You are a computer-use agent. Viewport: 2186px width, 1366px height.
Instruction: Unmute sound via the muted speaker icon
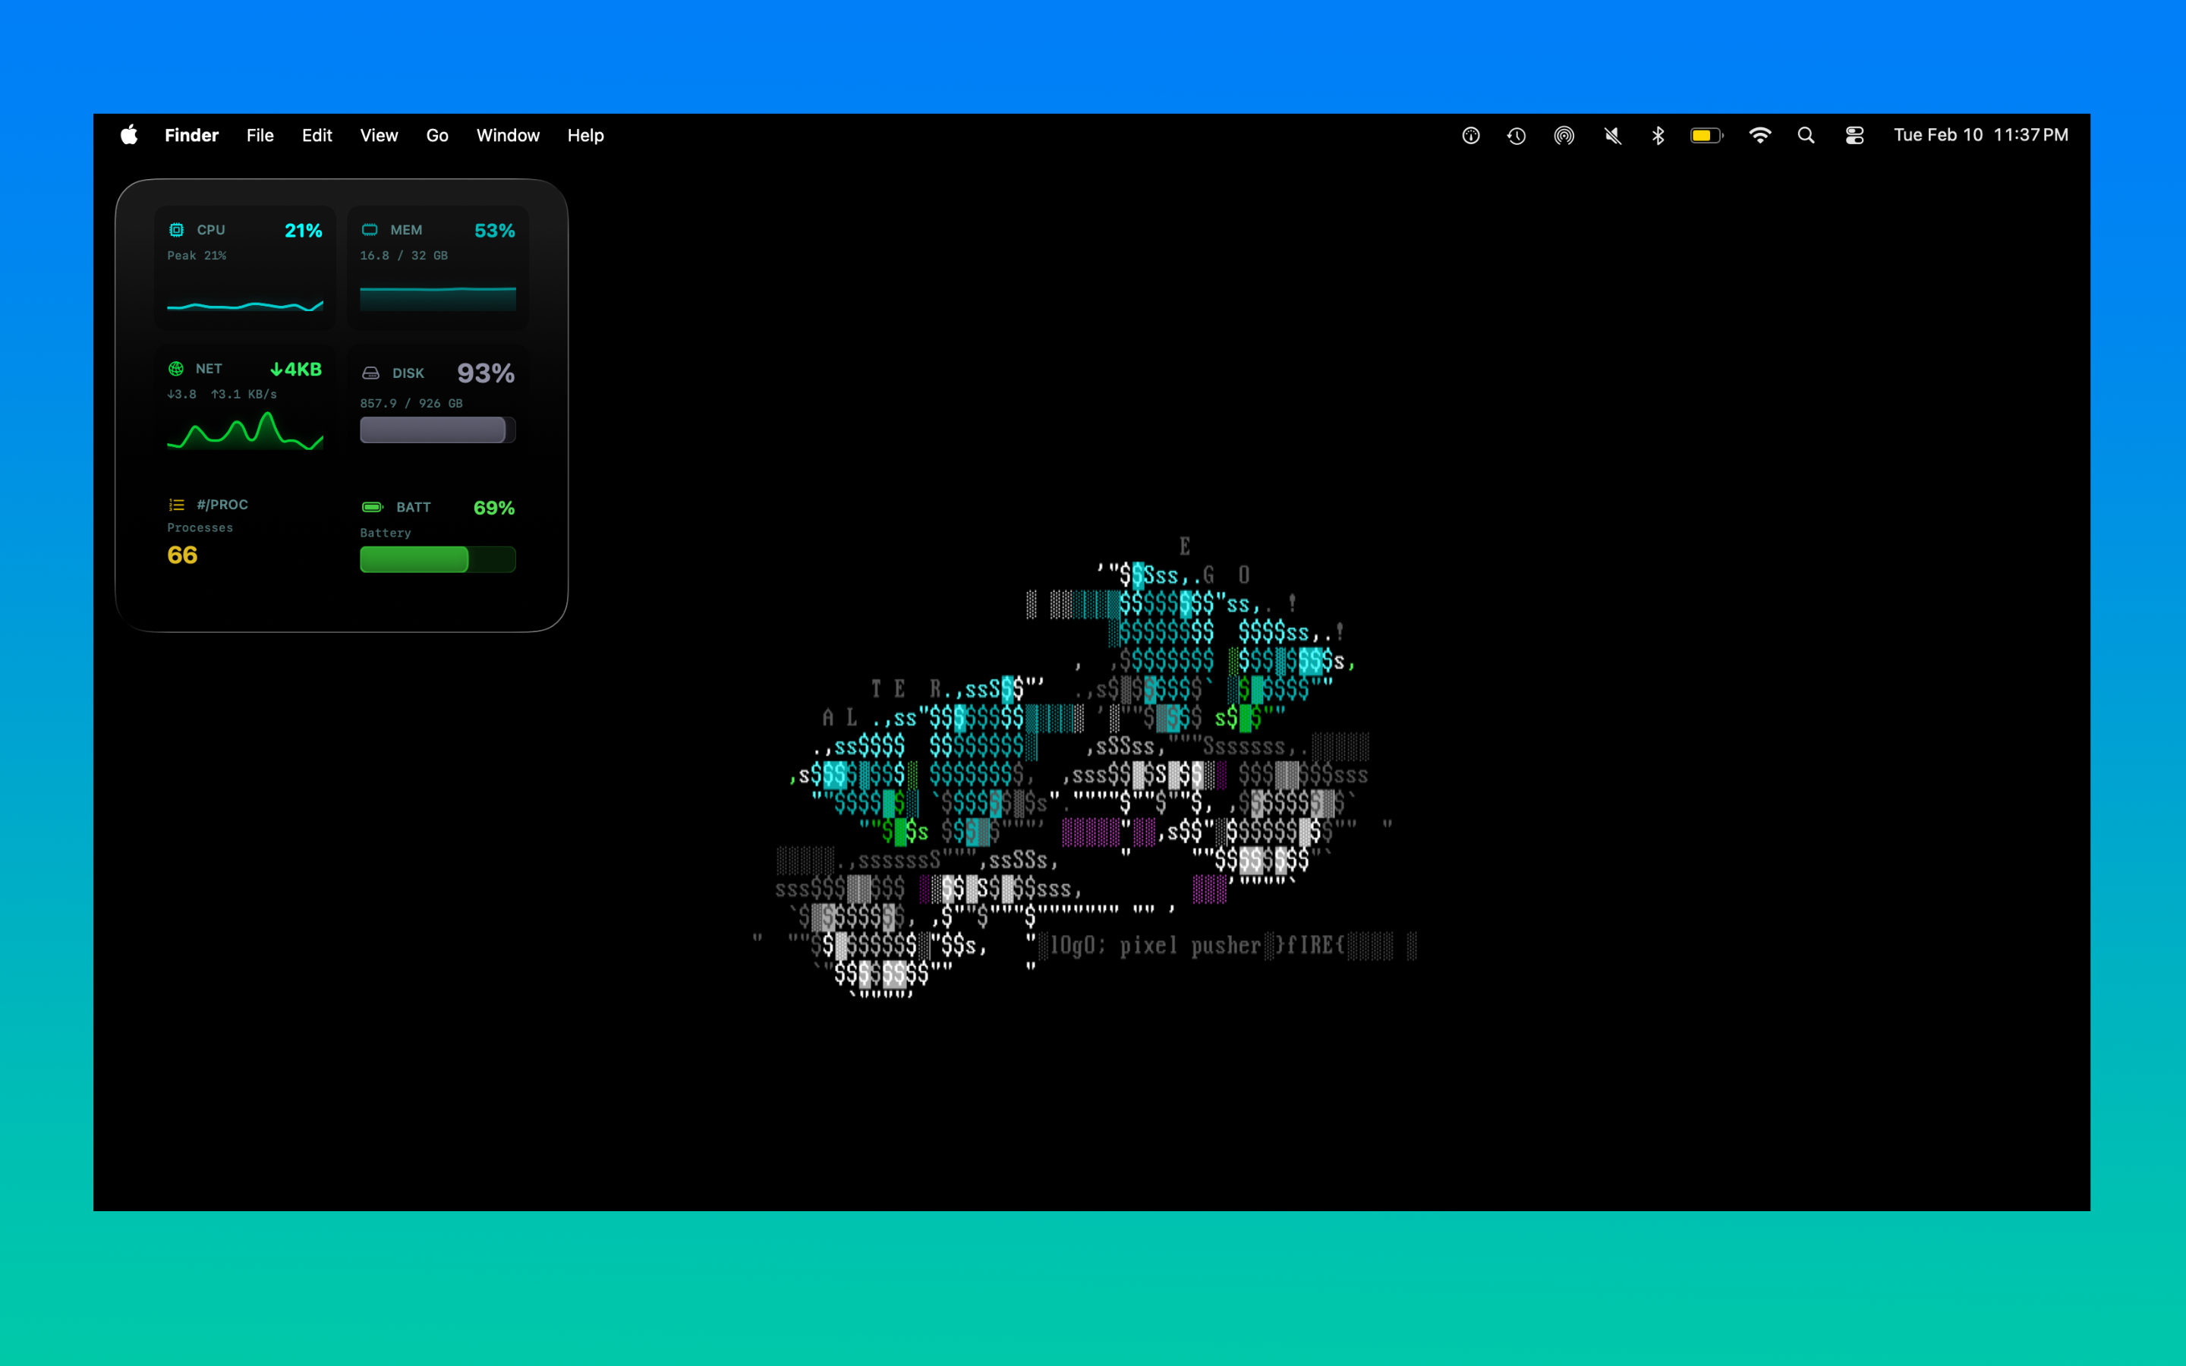tap(1613, 134)
